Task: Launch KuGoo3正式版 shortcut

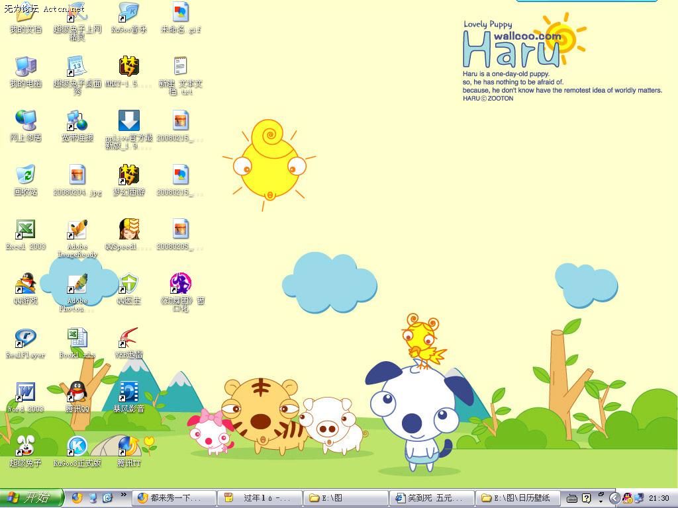Action: coord(77,451)
